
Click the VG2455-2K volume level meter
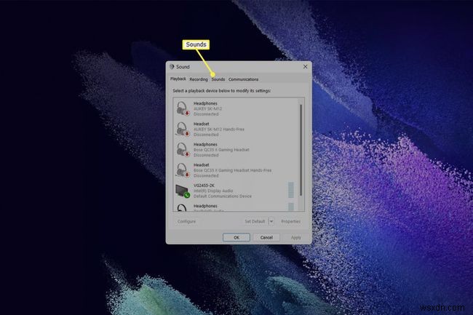(x=291, y=190)
